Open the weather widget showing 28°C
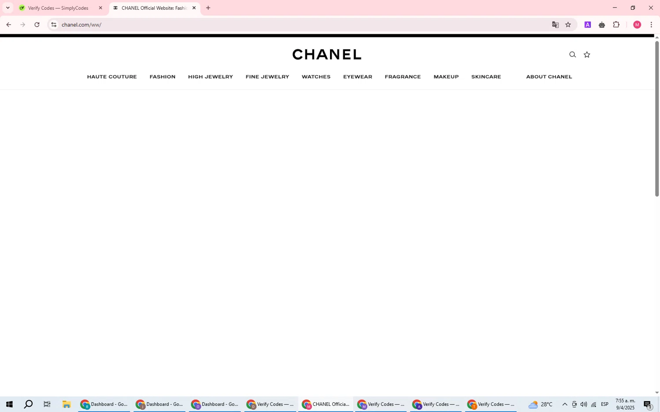The image size is (660, 412). point(541,405)
